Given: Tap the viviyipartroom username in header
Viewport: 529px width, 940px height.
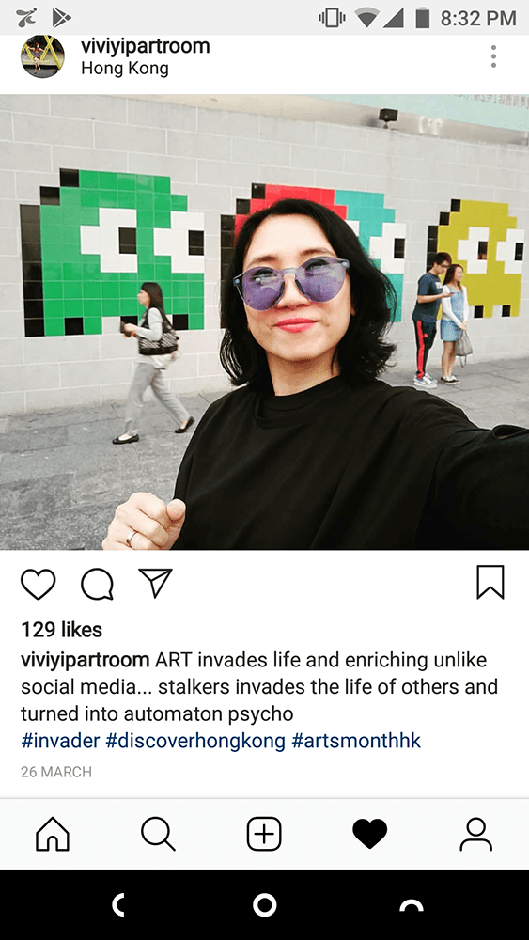Looking at the screenshot, I should [x=146, y=45].
